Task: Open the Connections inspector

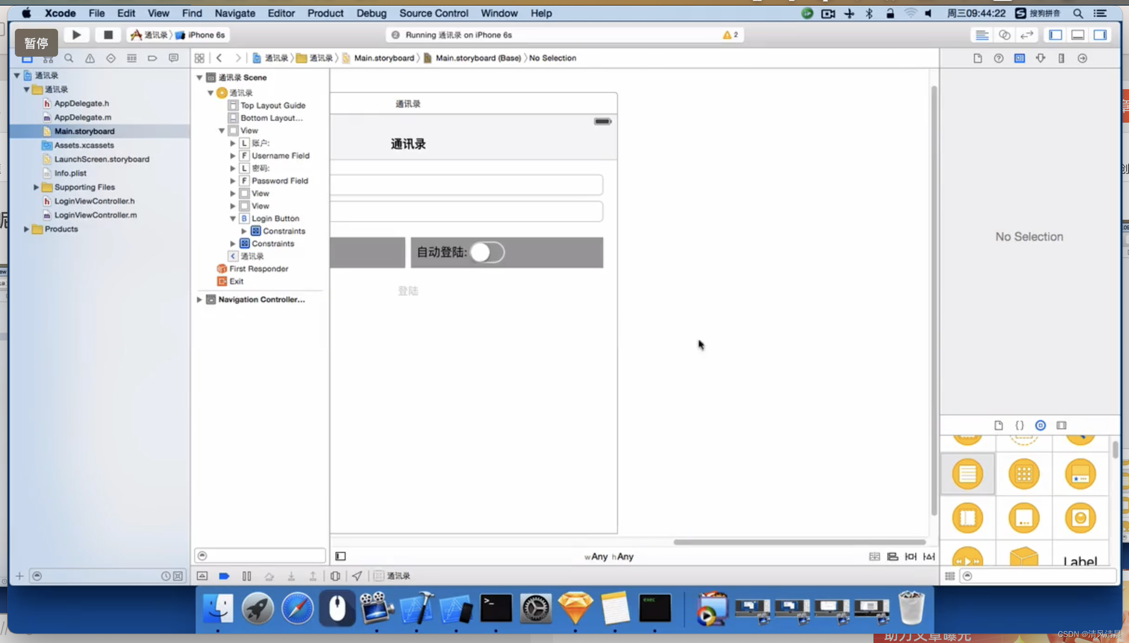Action: coord(1082,59)
